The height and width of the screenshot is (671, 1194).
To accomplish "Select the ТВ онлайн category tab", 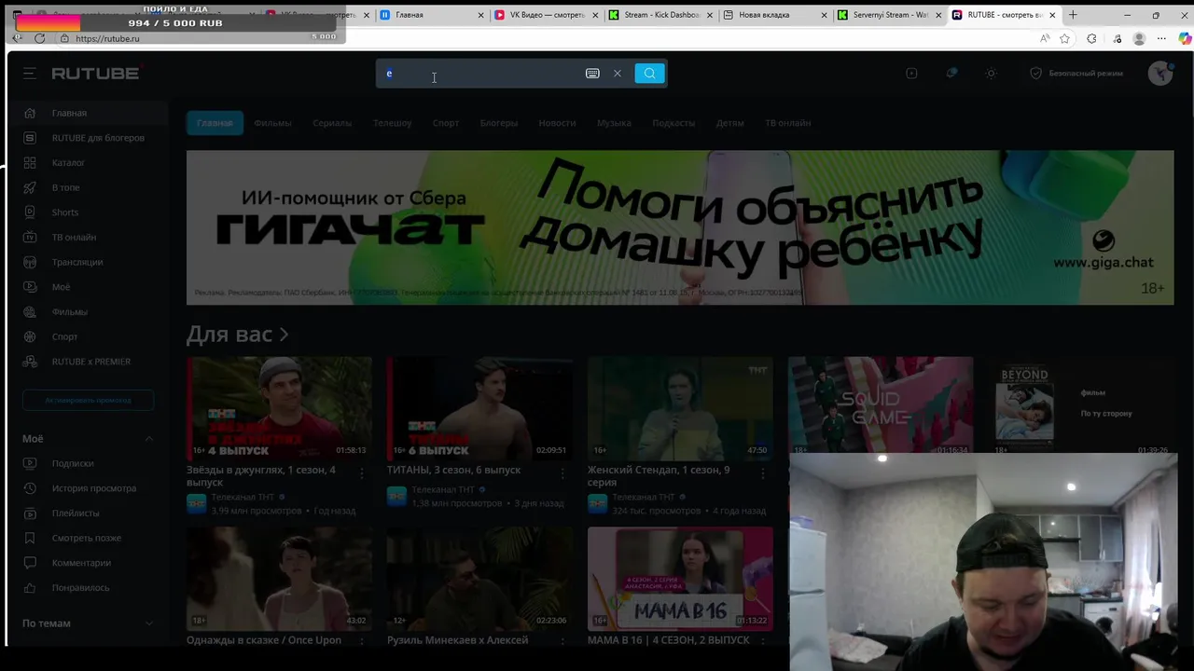I will (x=788, y=123).
